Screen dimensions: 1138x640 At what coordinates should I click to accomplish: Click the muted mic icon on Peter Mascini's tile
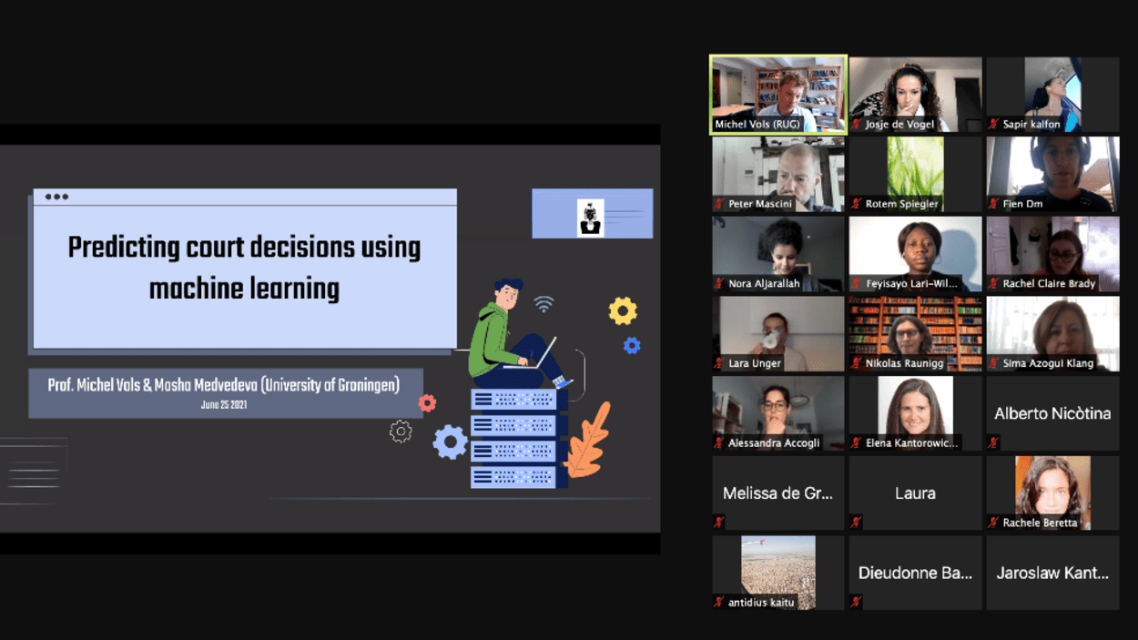719,204
